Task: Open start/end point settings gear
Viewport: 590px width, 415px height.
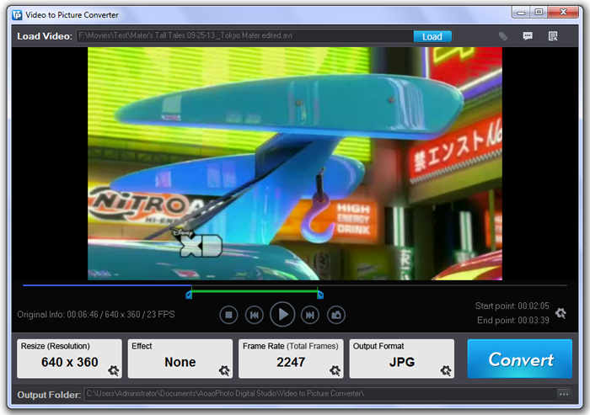Action: pyautogui.click(x=560, y=313)
